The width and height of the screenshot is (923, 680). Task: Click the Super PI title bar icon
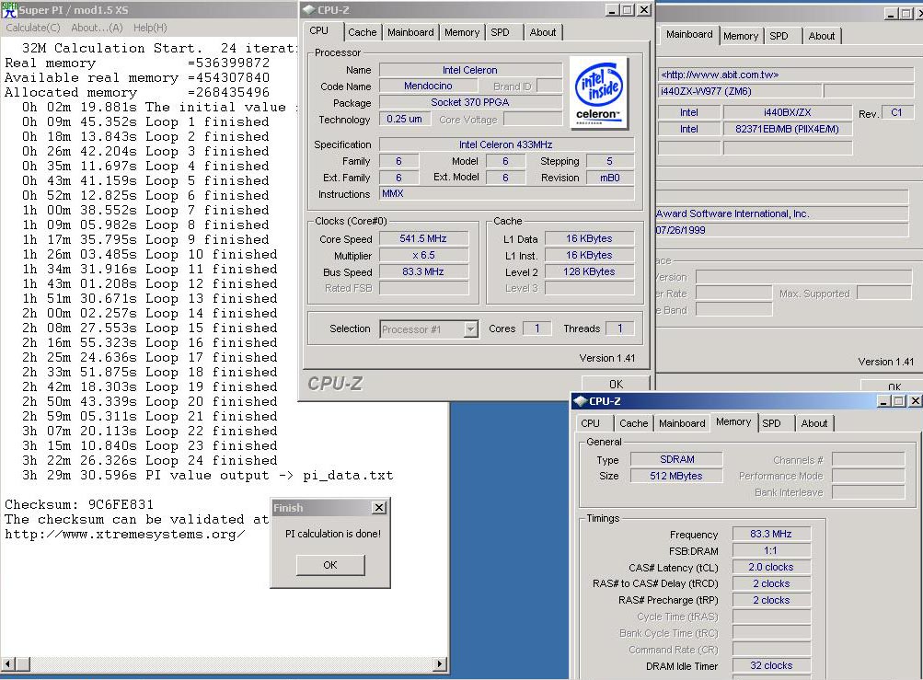point(9,9)
